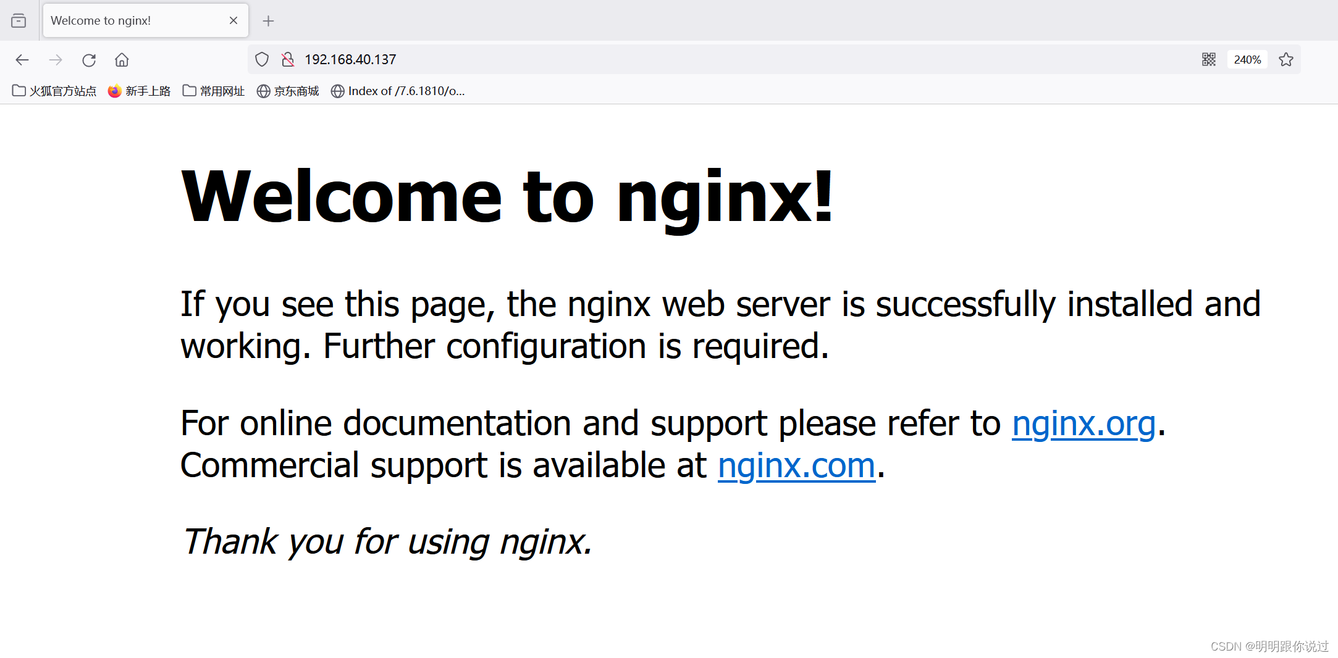The image size is (1338, 658).
Task: Open the 火狐官方站点 bookmark folder
Action: tap(54, 91)
